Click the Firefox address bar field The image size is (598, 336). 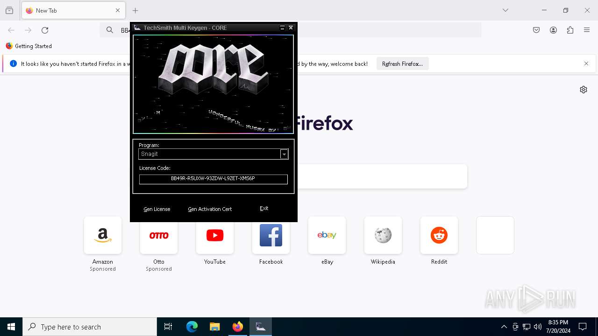tap(291, 30)
